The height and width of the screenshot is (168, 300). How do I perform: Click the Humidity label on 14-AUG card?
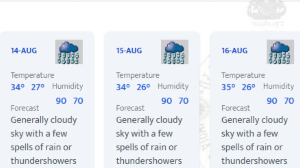pos(68,86)
